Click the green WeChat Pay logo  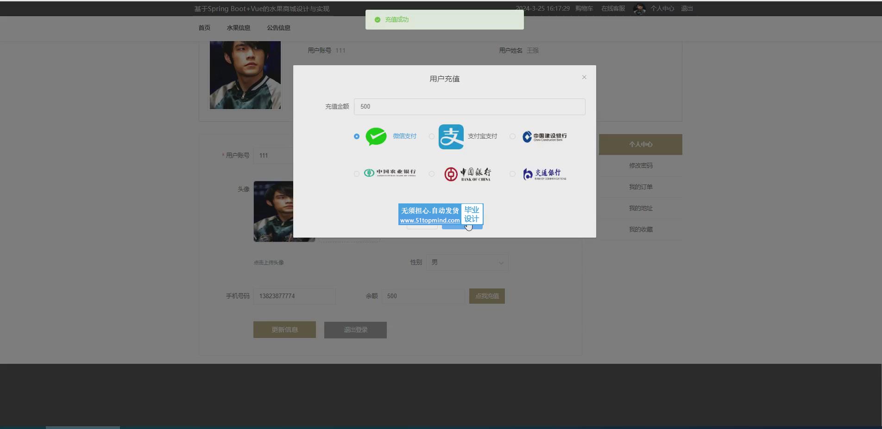tap(376, 136)
